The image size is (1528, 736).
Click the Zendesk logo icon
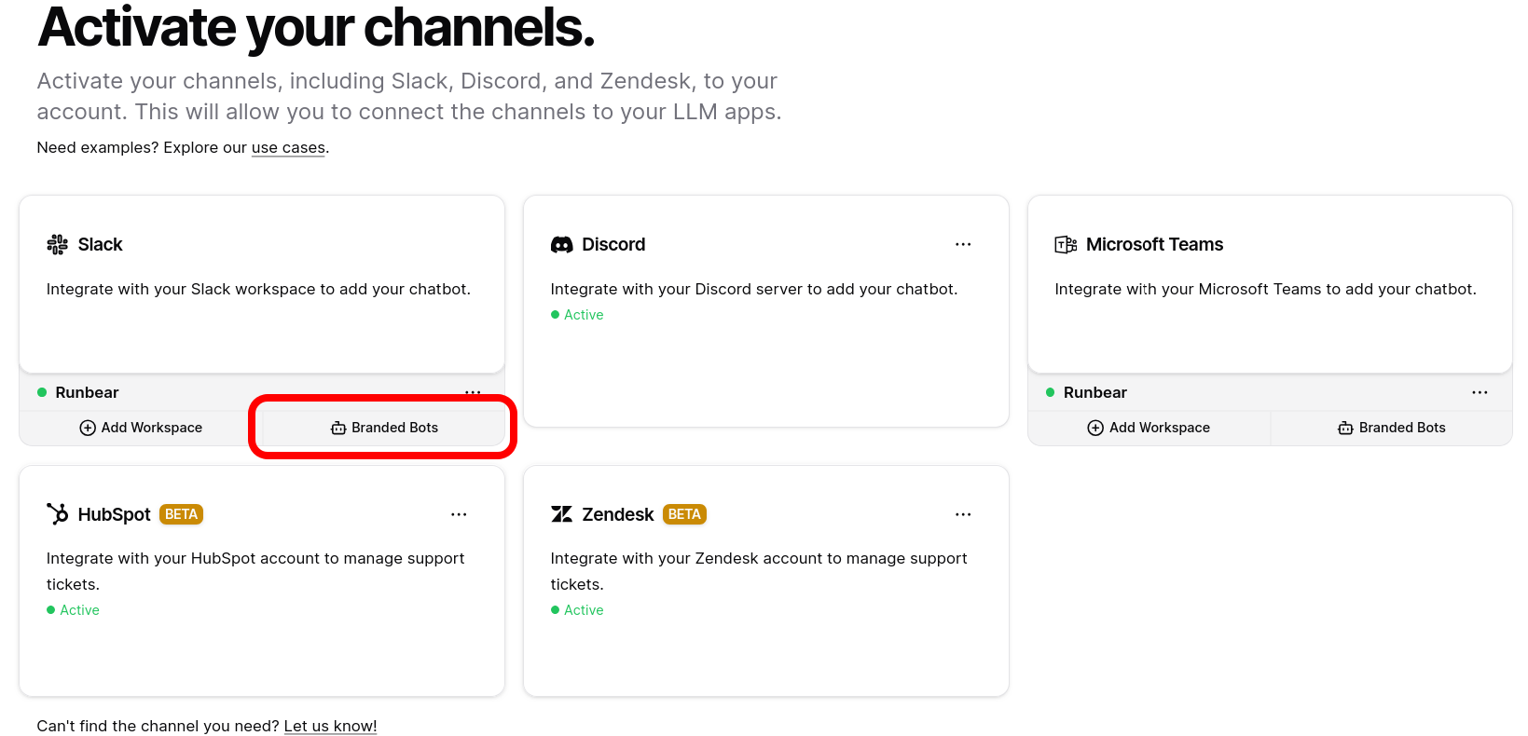pos(561,514)
